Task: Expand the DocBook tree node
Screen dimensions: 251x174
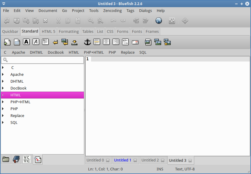Action: click(3, 88)
